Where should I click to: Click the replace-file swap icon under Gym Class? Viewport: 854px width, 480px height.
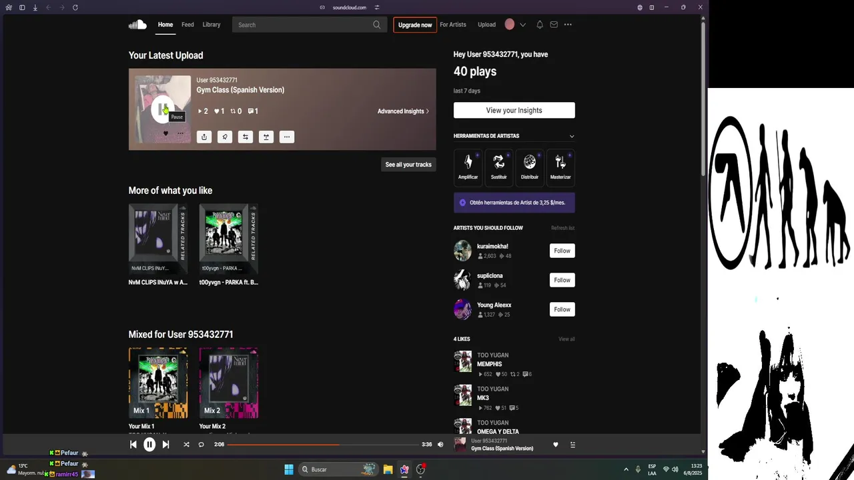click(x=246, y=137)
